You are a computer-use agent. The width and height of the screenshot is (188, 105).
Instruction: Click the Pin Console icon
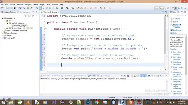(x=149, y=76)
